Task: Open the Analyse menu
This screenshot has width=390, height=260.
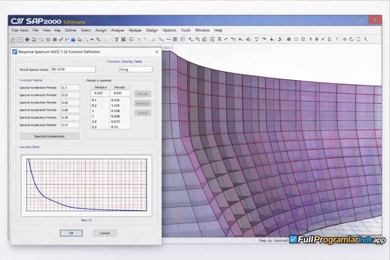Action: click(x=118, y=30)
